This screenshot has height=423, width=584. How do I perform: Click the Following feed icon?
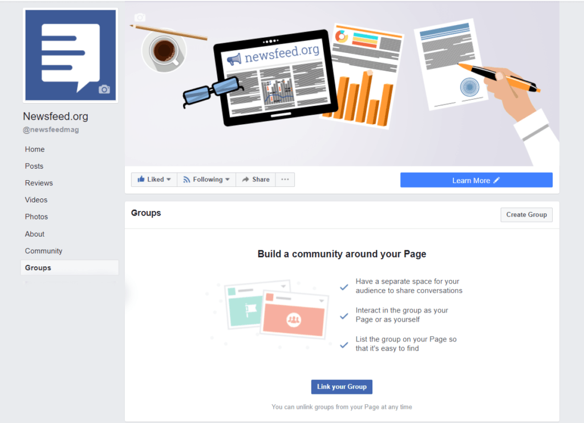[x=186, y=180]
